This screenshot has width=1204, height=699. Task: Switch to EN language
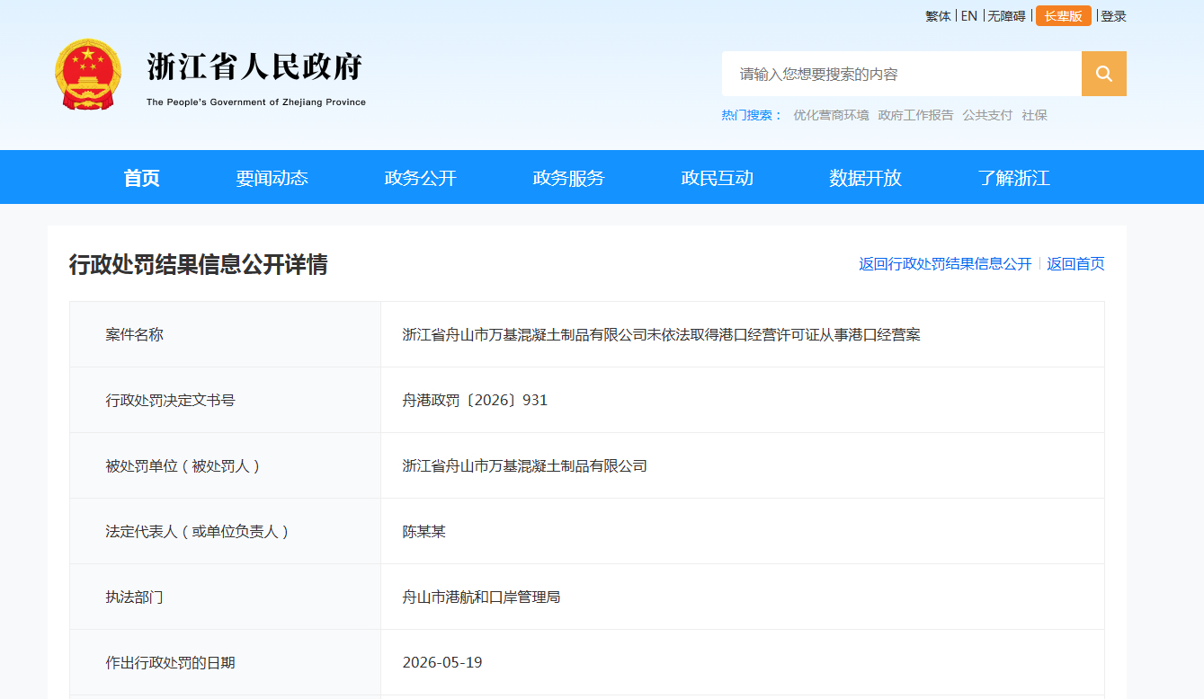968,16
